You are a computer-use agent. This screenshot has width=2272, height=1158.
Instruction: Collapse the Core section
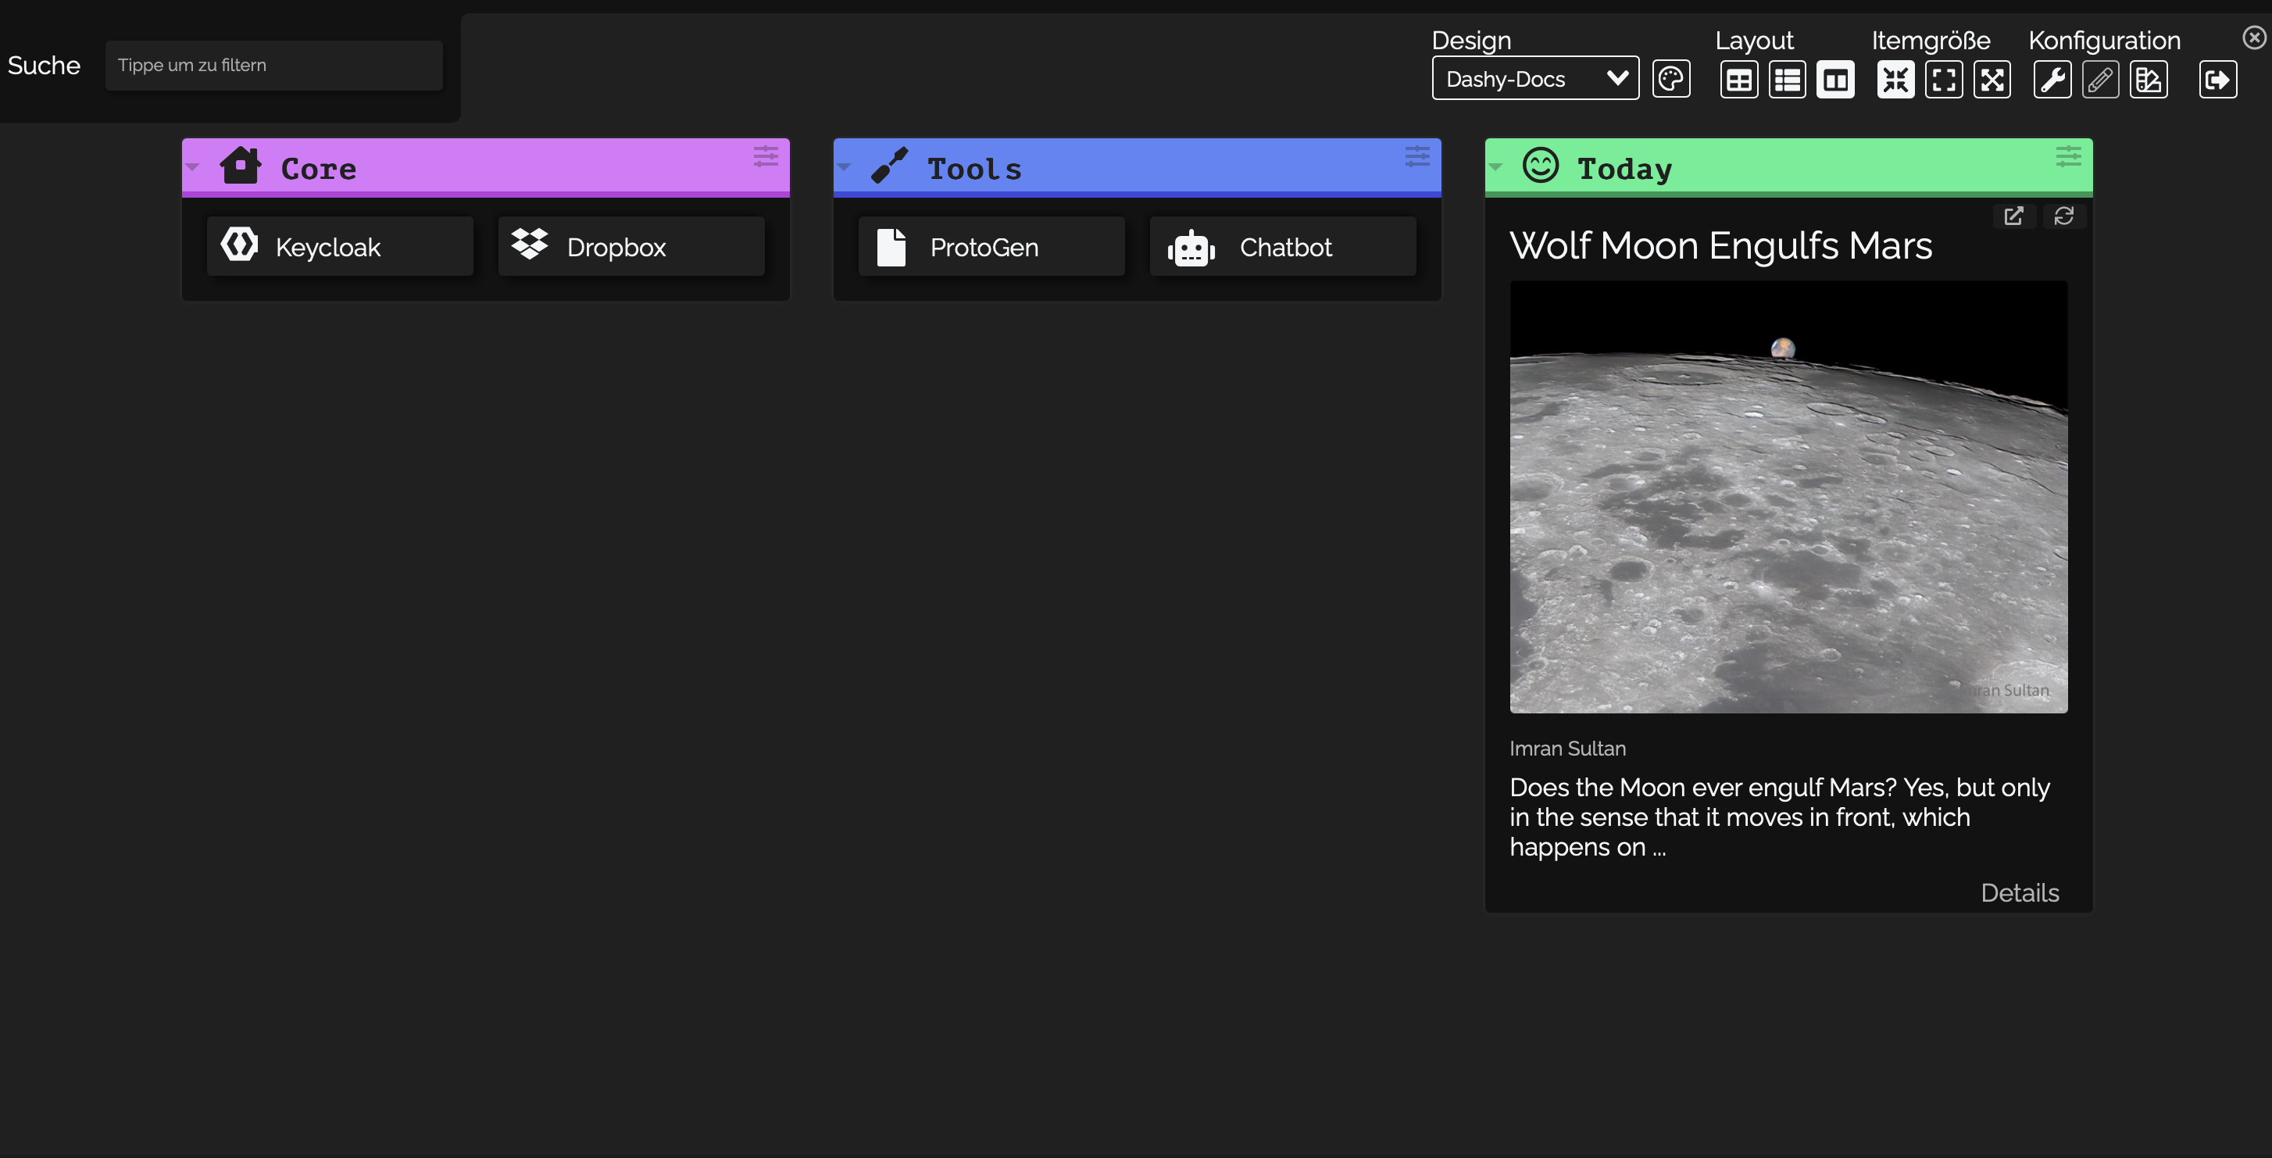tap(192, 166)
